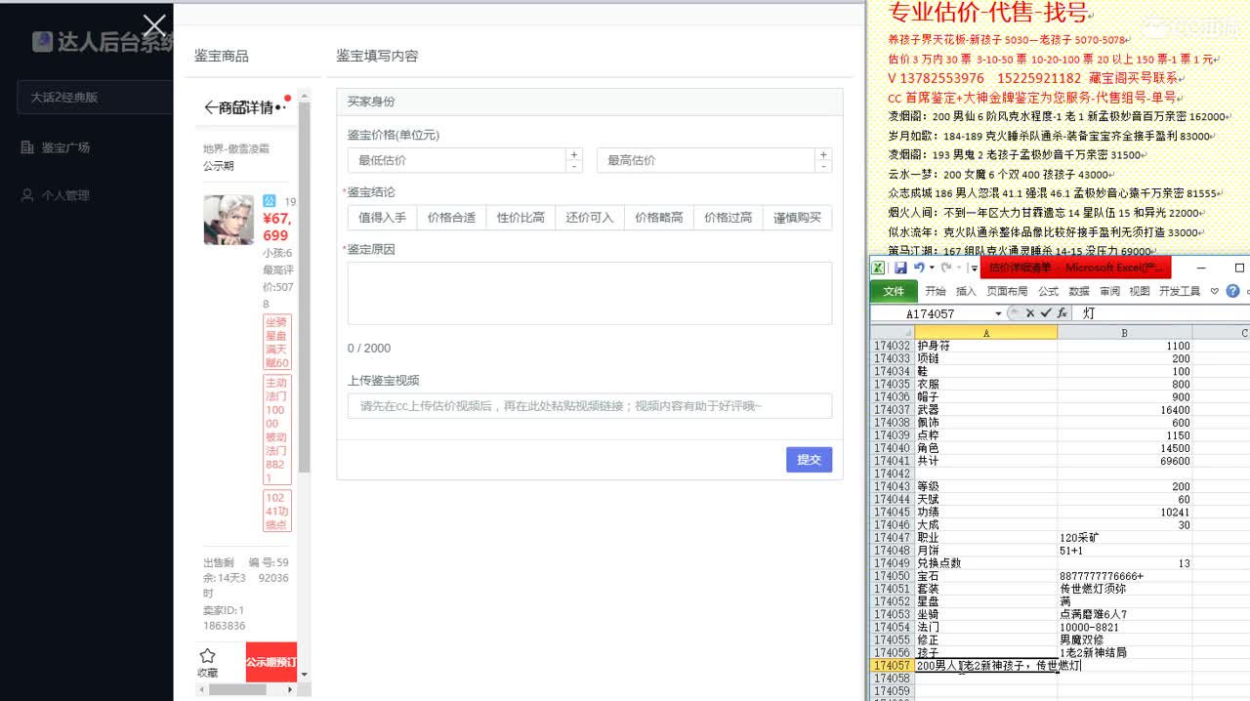
Task: Open Excel 公式 tab
Action: pyautogui.click(x=1048, y=291)
